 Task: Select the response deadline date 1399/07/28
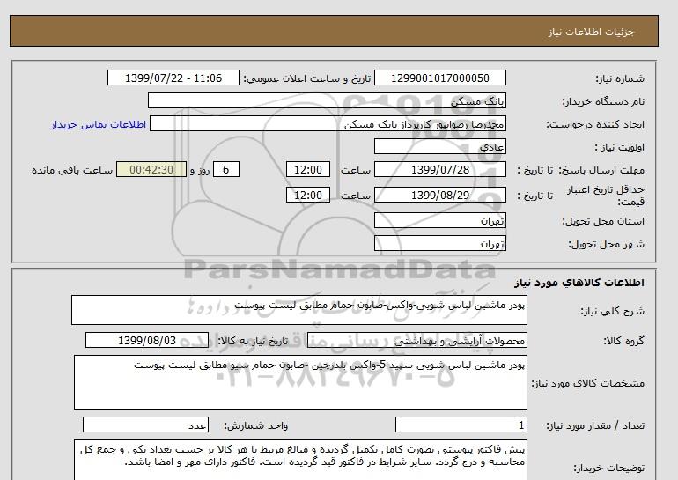click(x=440, y=170)
